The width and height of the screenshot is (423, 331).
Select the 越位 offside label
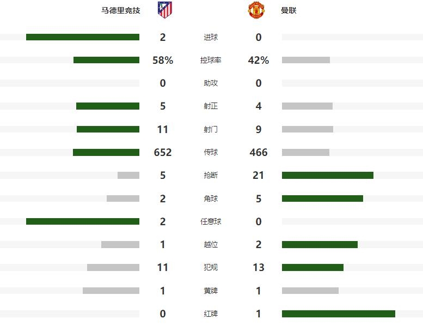(x=211, y=244)
